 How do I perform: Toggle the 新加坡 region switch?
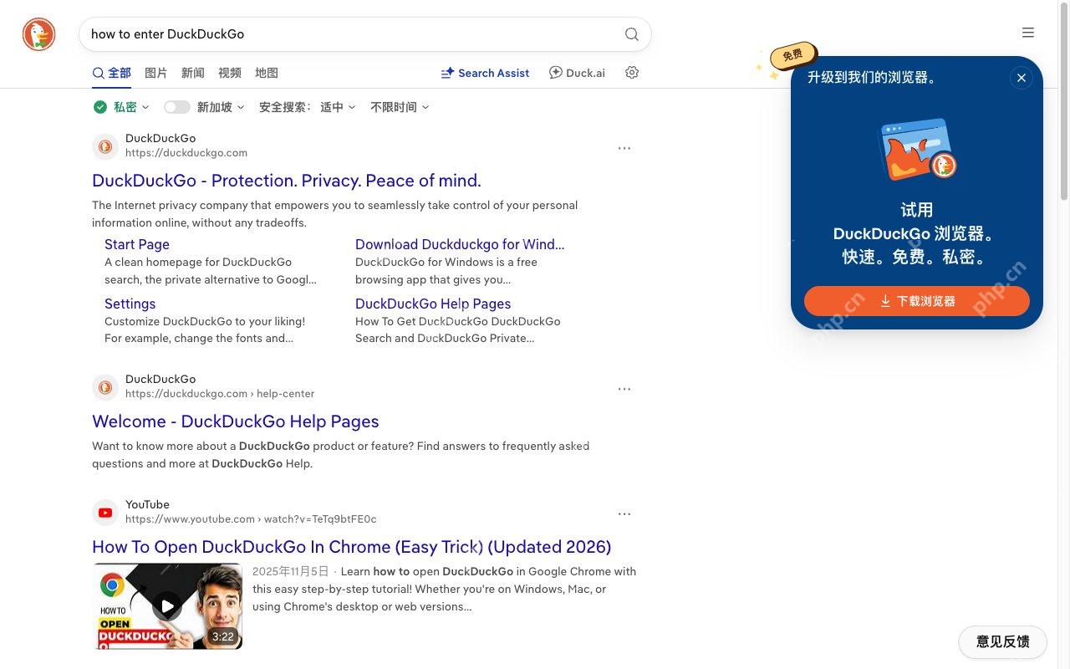pos(176,107)
